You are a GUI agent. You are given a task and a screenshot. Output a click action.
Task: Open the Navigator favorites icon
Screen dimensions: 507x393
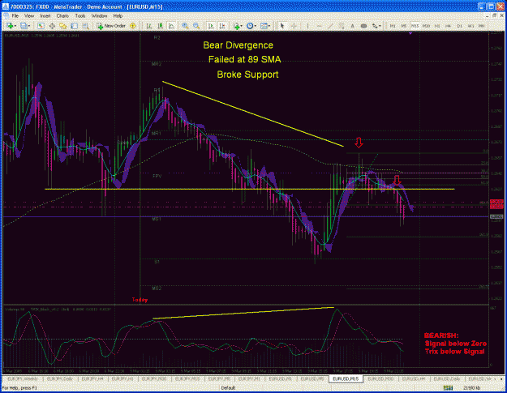[62, 26]
